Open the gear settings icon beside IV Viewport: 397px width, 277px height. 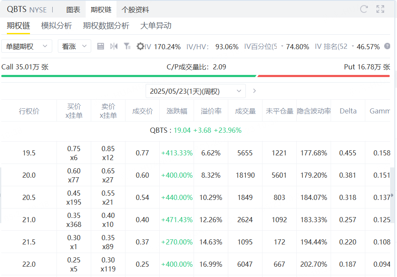140,46
